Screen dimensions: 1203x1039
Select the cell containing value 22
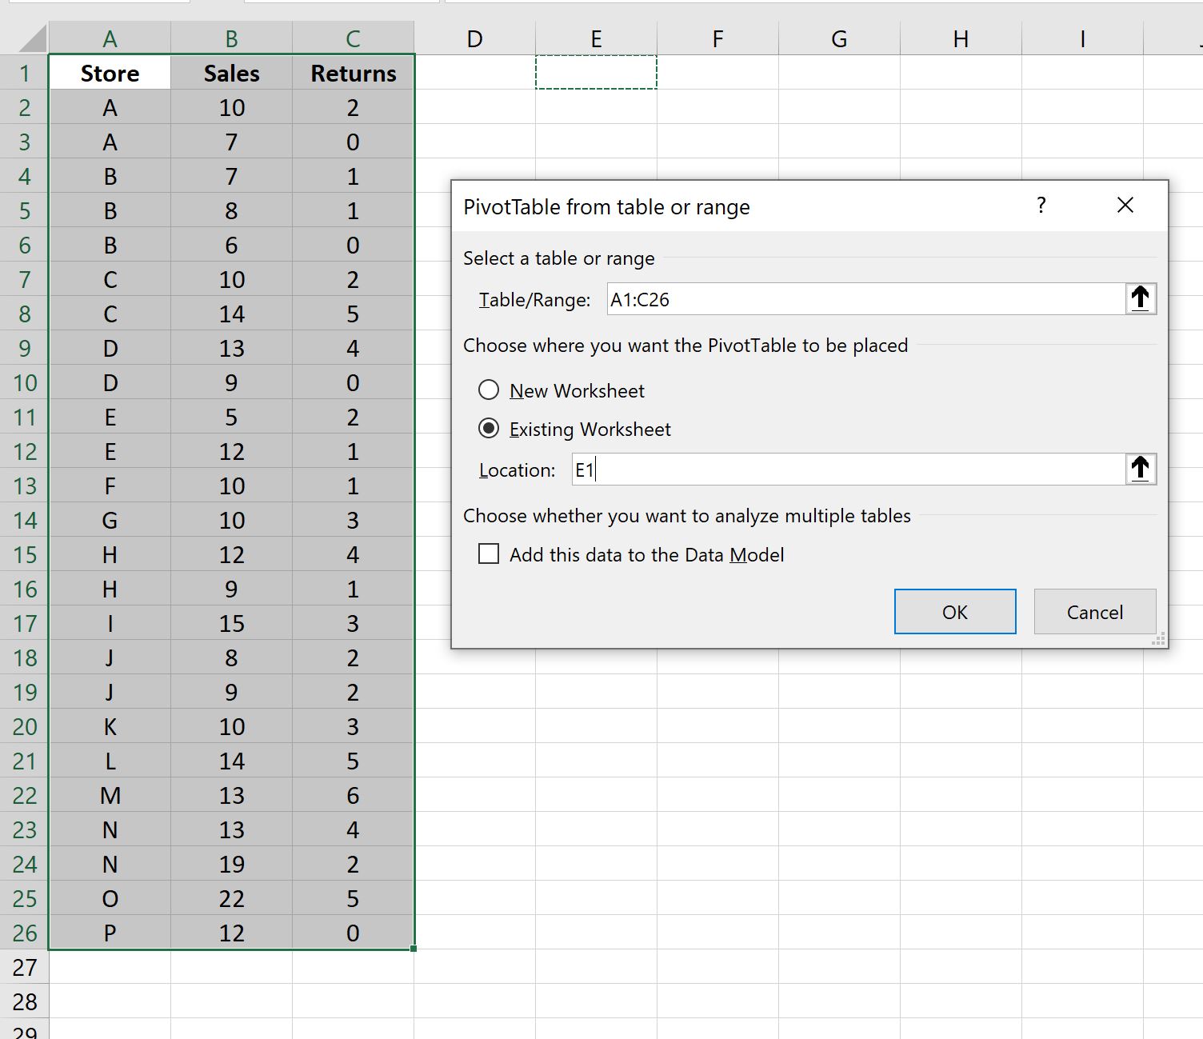(x=230, y=898)
